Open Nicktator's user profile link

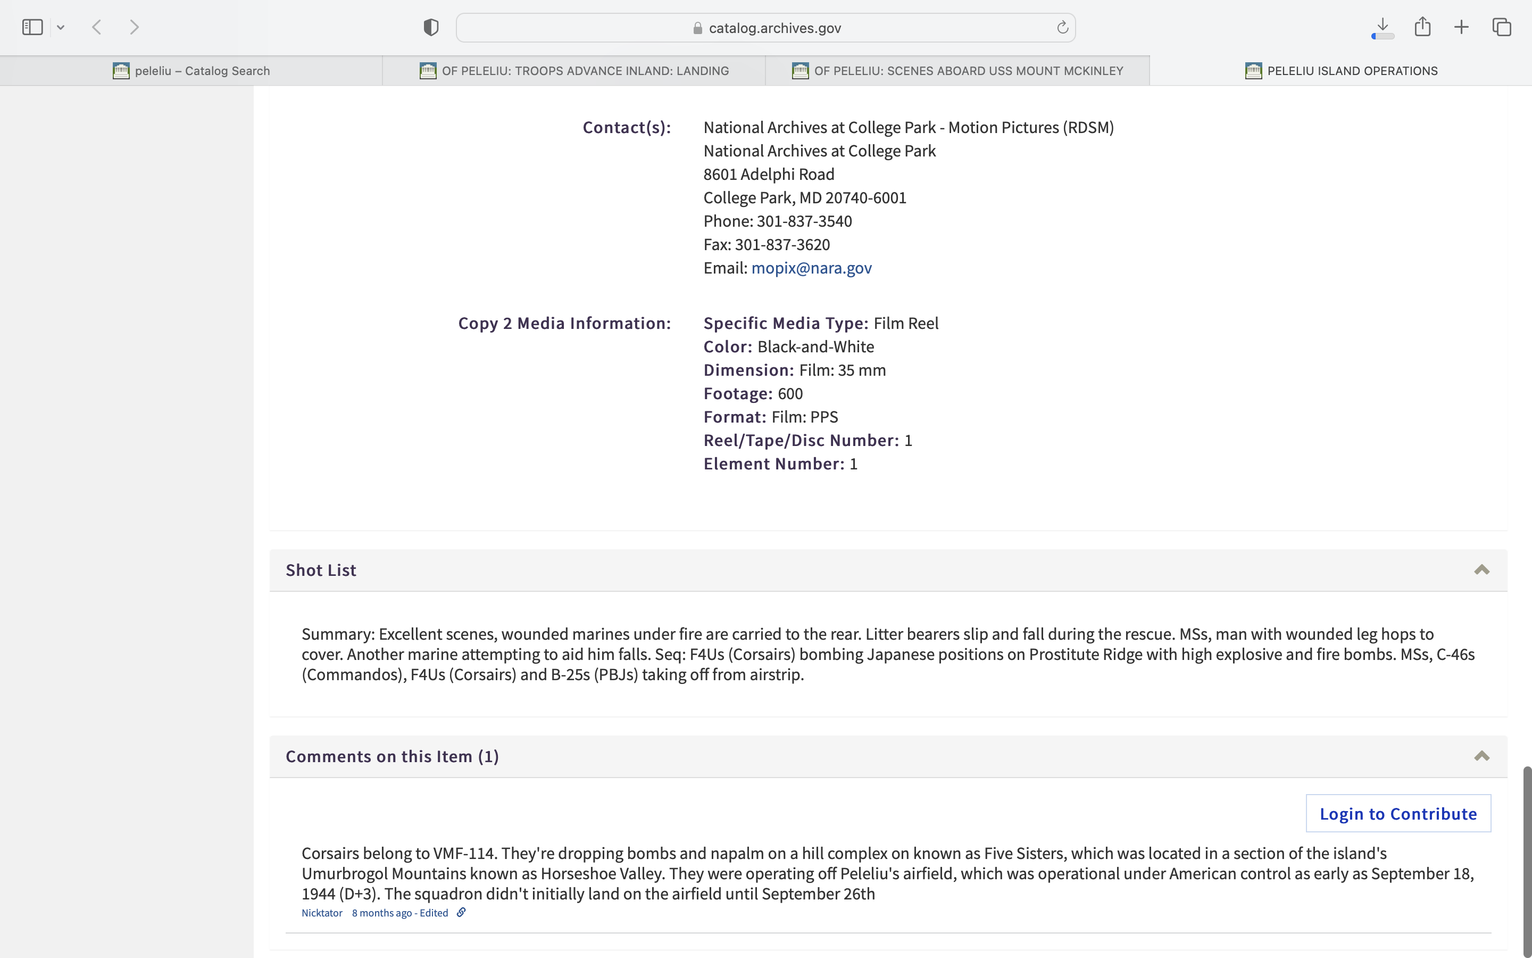322,913
